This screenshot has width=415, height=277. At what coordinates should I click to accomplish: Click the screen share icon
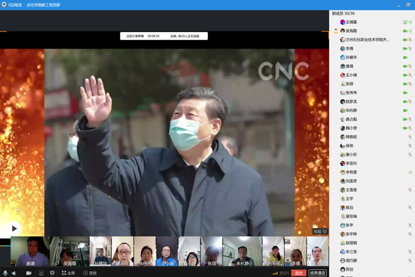[x=41, y=273]
